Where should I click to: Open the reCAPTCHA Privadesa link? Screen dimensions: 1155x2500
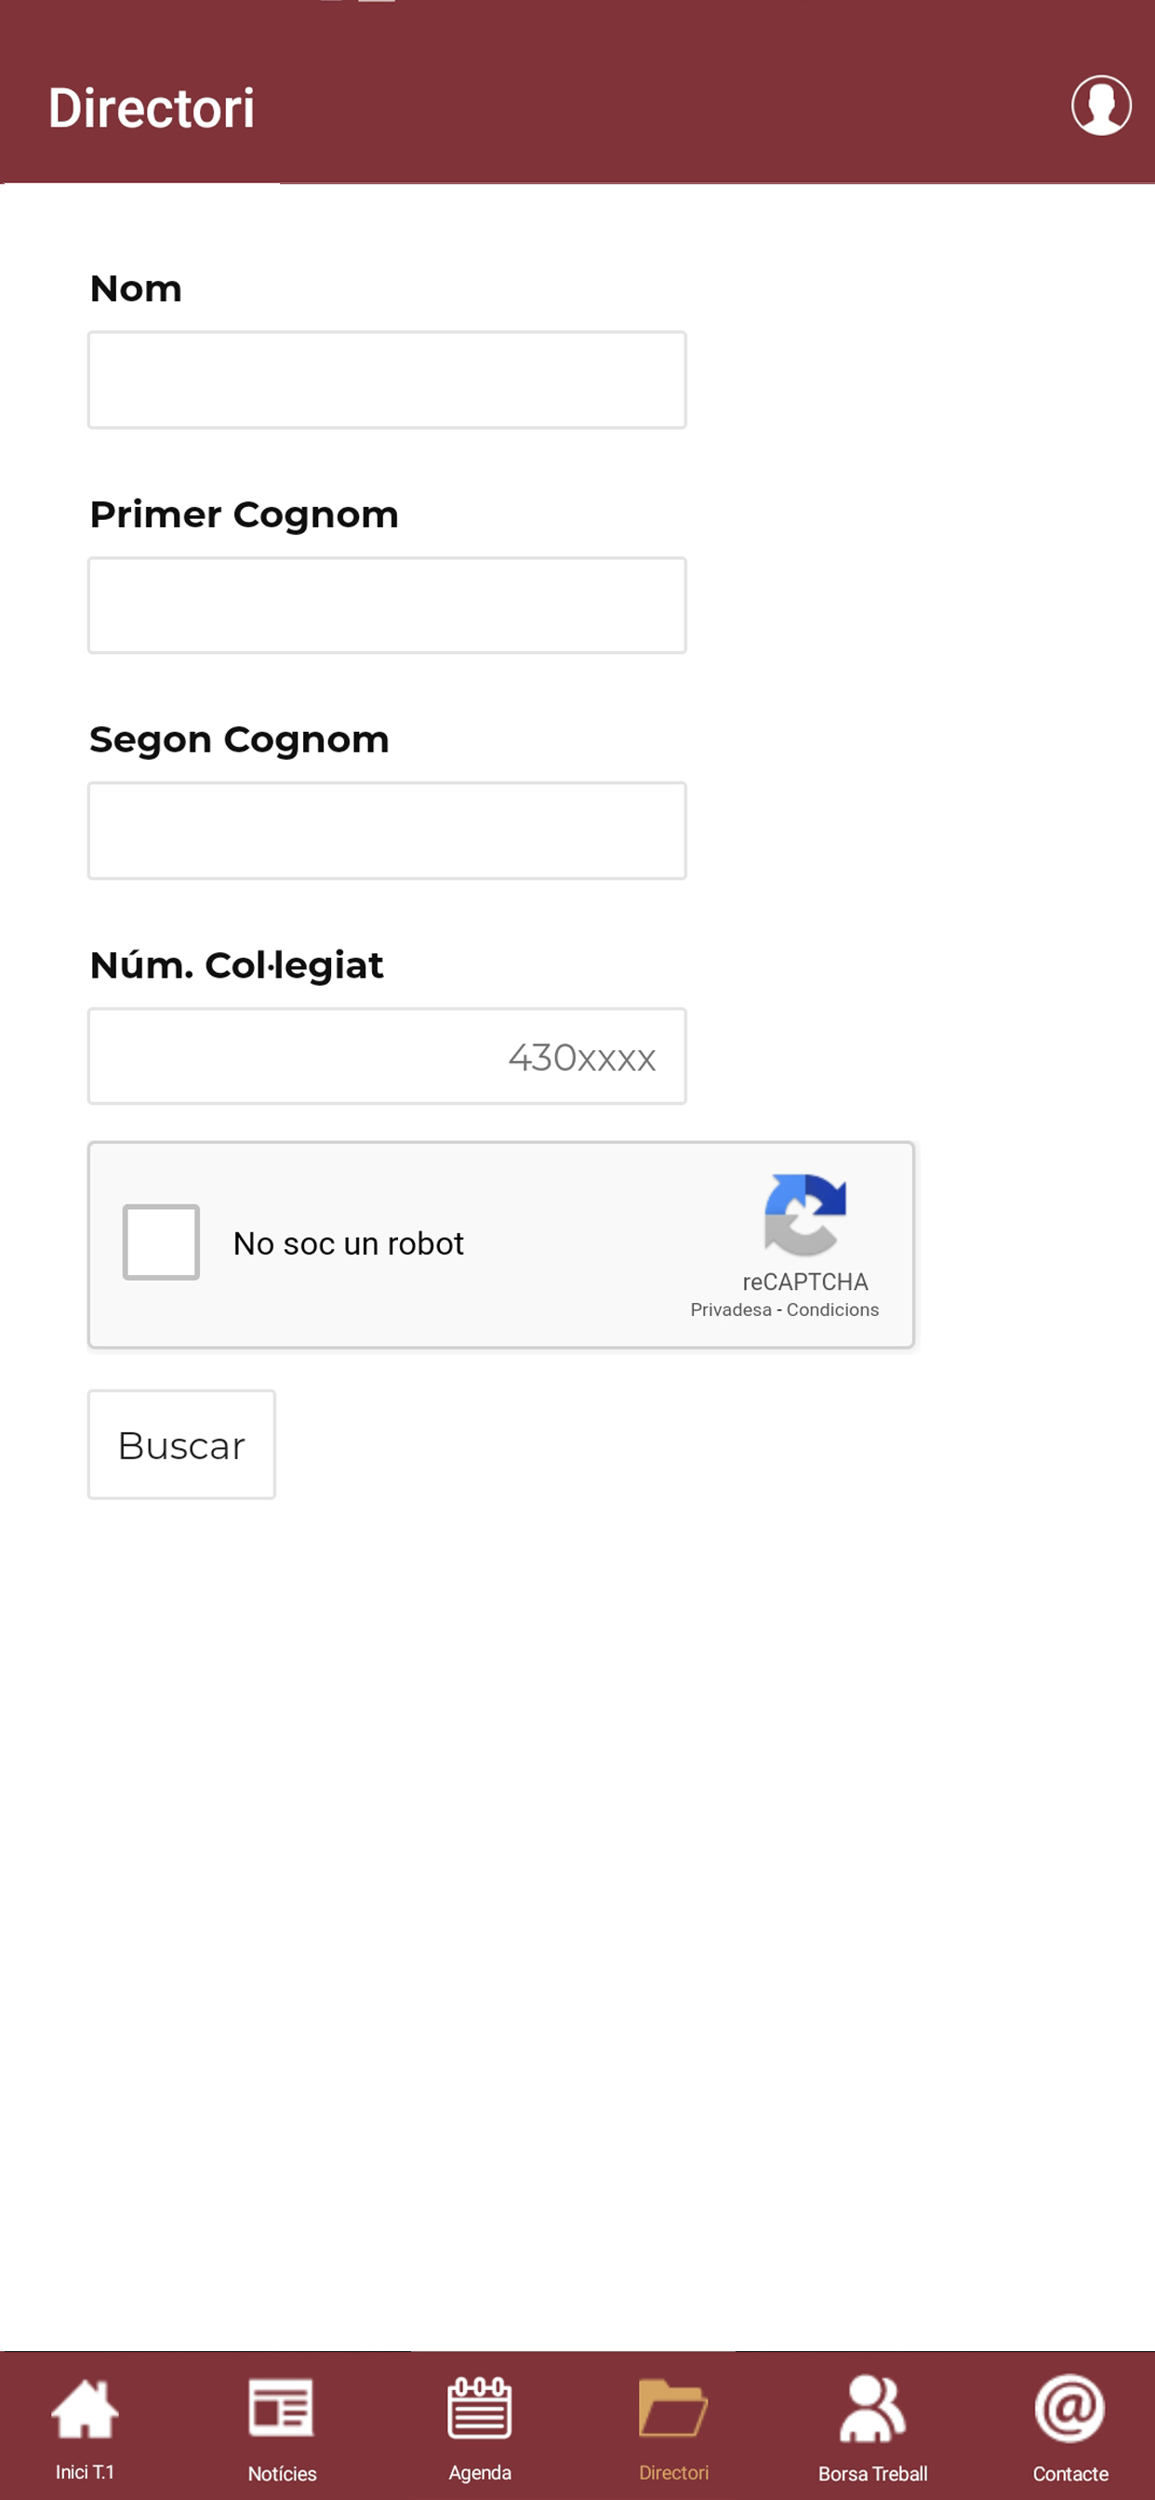pyautogui.click(x=731, y=1310)
